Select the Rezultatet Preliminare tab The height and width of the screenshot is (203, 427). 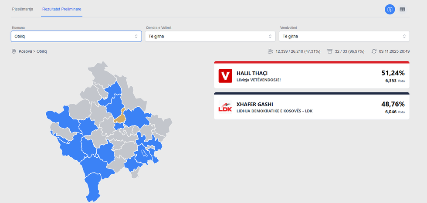[61, 9]
